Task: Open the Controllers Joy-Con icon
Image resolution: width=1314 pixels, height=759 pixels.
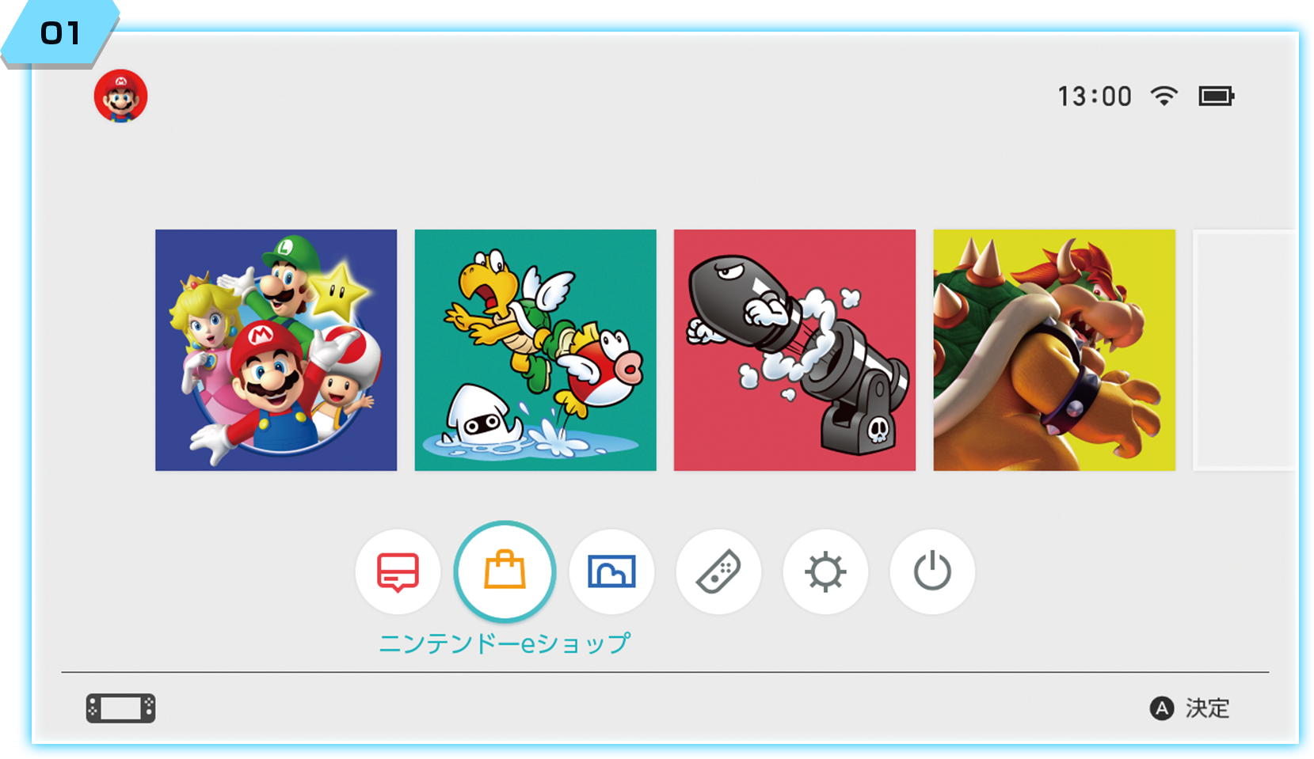Action: [718, 571]
